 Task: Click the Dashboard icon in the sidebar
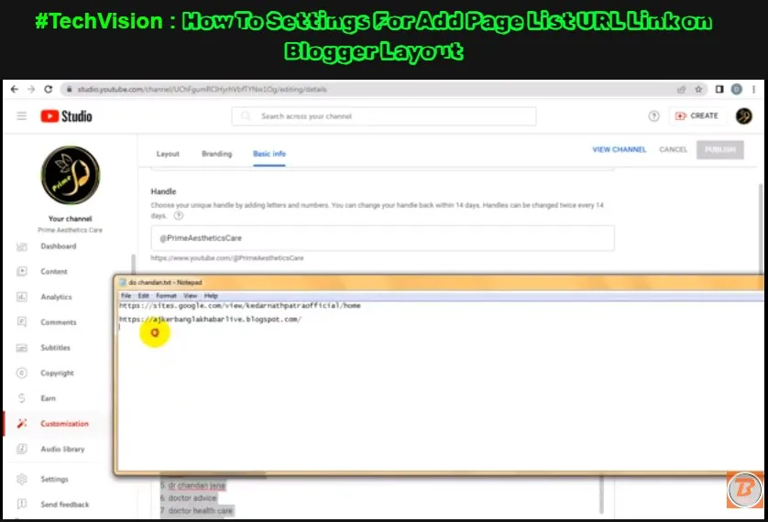coord(22,246)
